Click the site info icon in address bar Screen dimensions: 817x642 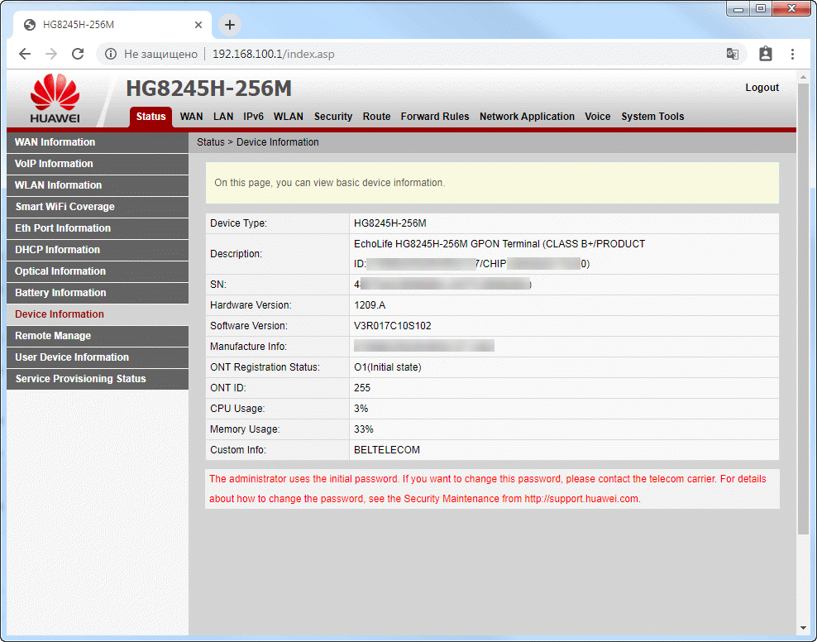tap(110, 54)
